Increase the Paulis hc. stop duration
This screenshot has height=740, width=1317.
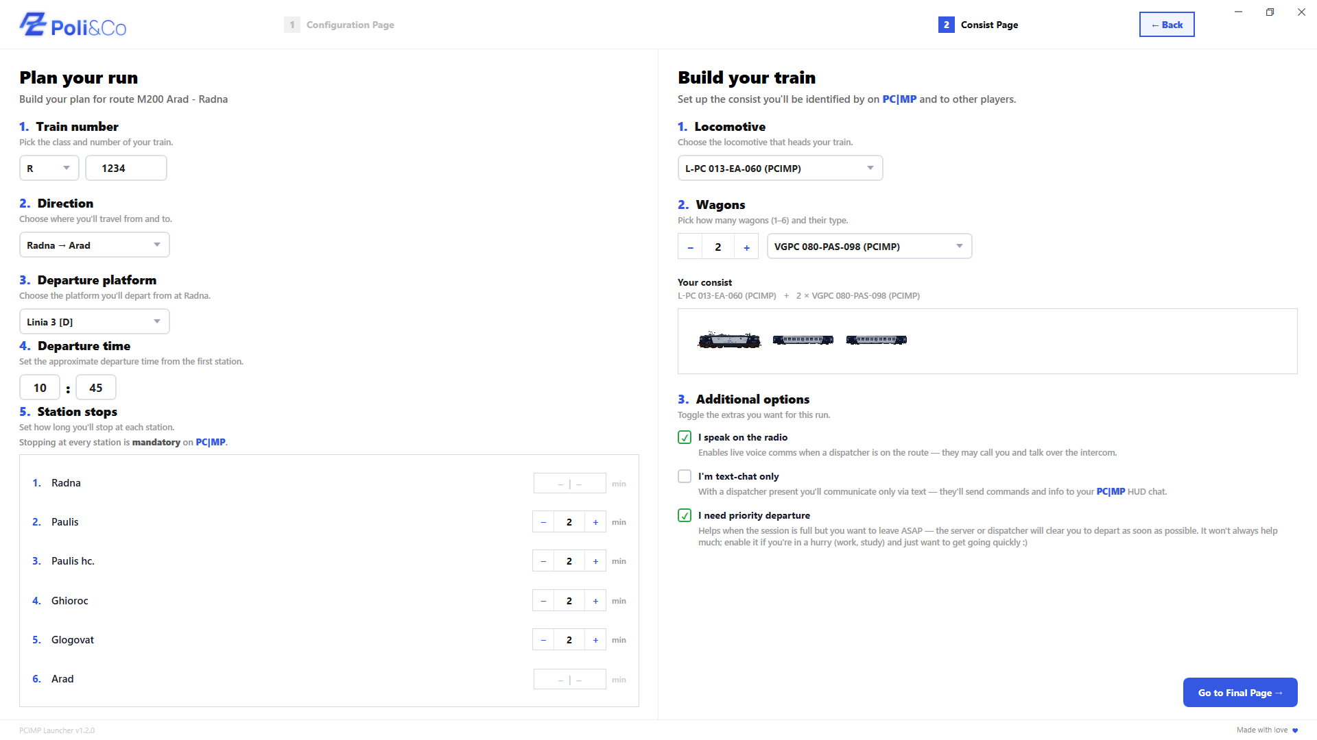coord(595,561)
